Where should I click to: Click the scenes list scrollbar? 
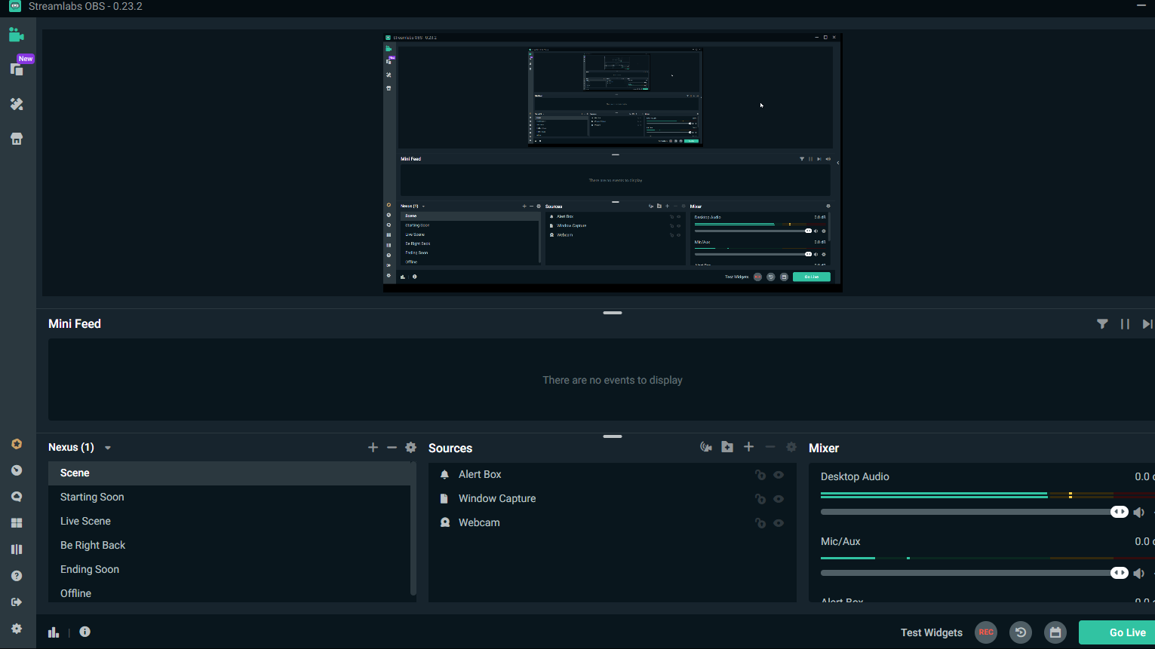click(x=413, y=529)
